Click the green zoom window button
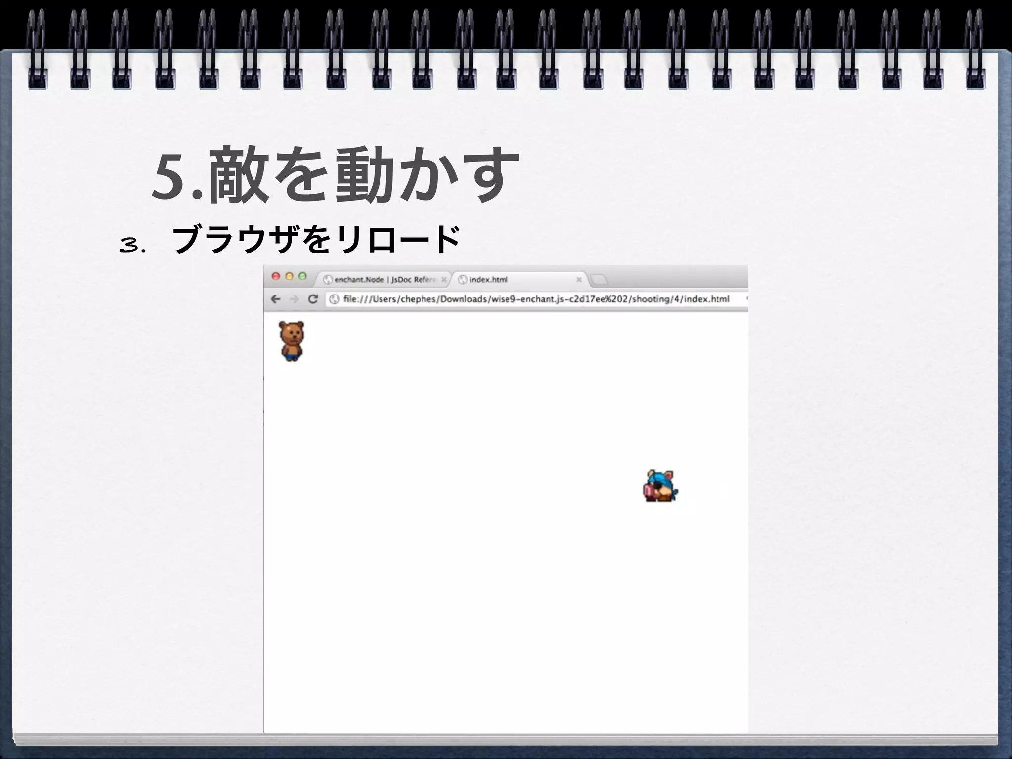 click(x=302, y=276)
